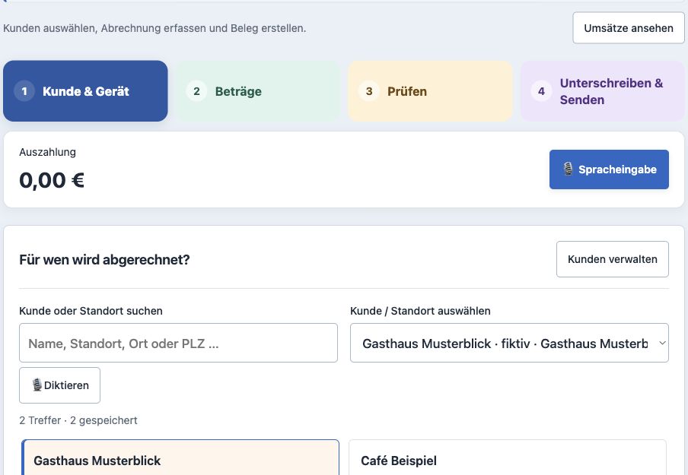Click the 'Für wen wird abgerechnet?' heading
This screenshot has height=475, width=688.
click(104, 259)
